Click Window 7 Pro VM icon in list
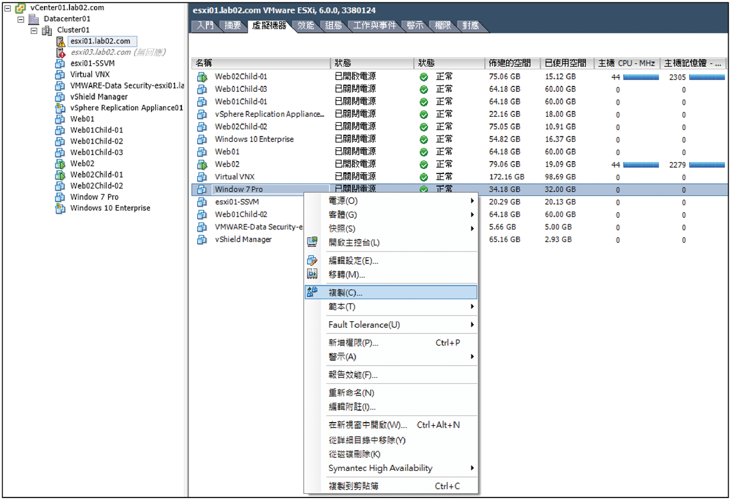 (202, 189)
